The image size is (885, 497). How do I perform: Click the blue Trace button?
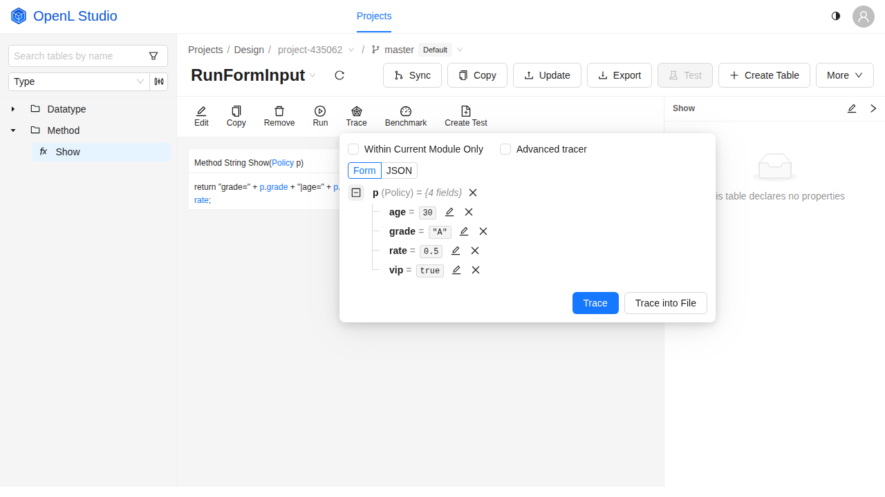(x=595, y=303)
